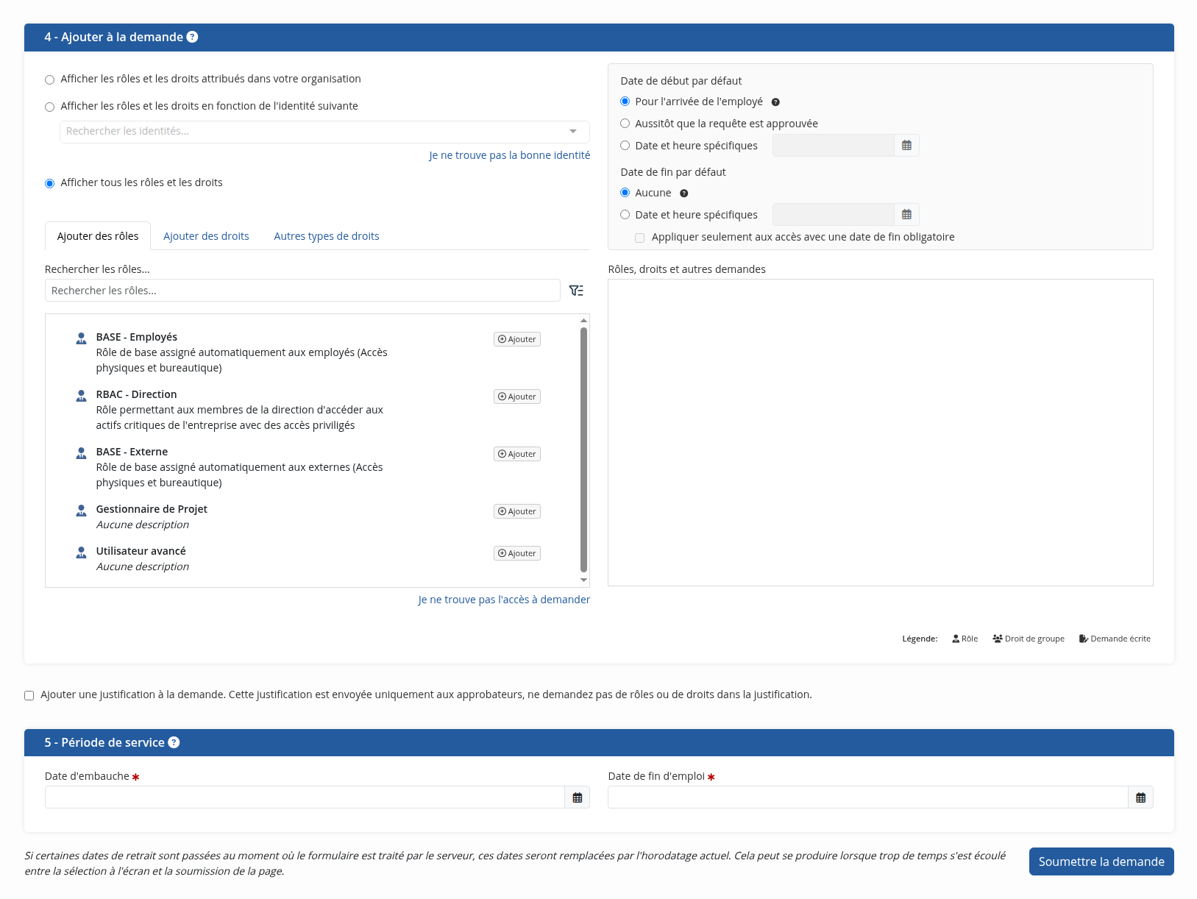This screenshot has height=899, width=1197.
Task: Open calendar for default end date
Action: pyautogui.click(x=906, y=215)
